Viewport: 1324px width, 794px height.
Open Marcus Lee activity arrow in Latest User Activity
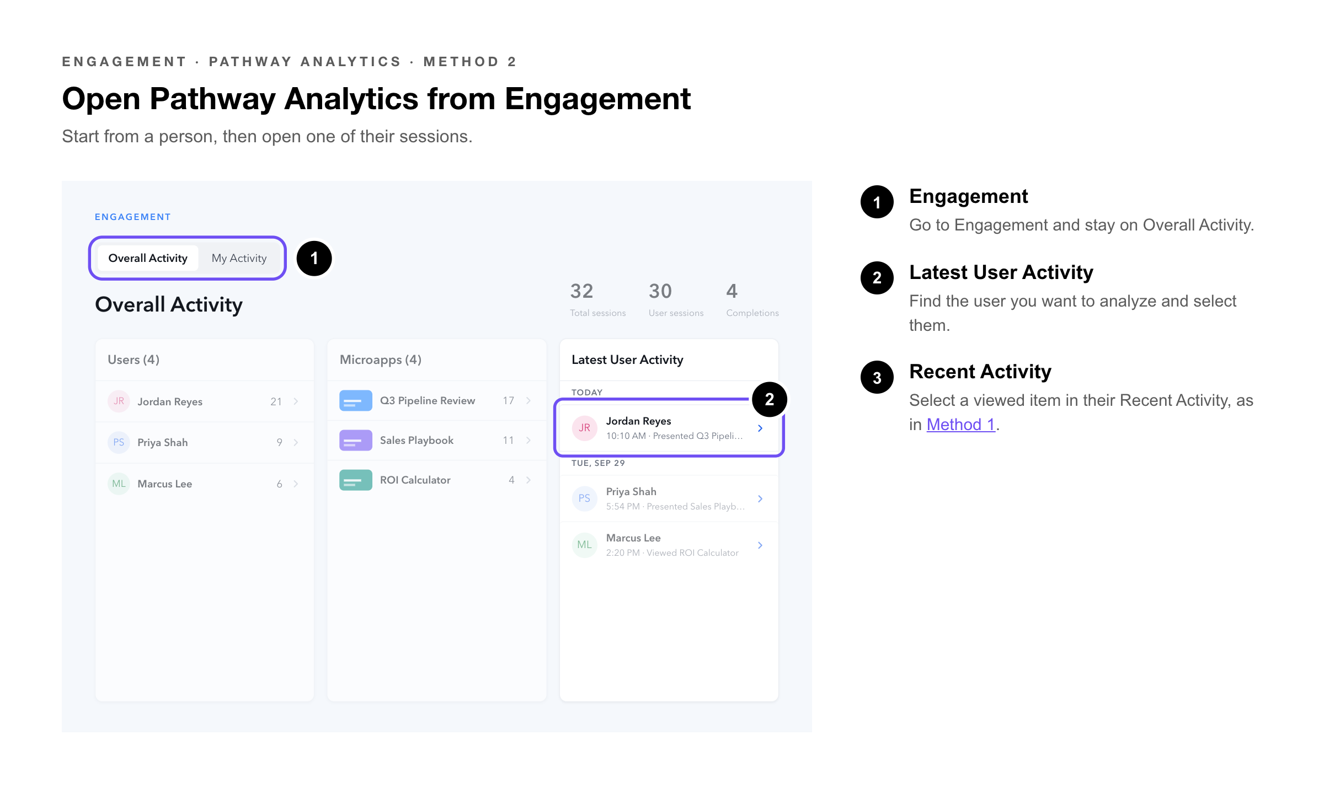[x=760, y=545]
